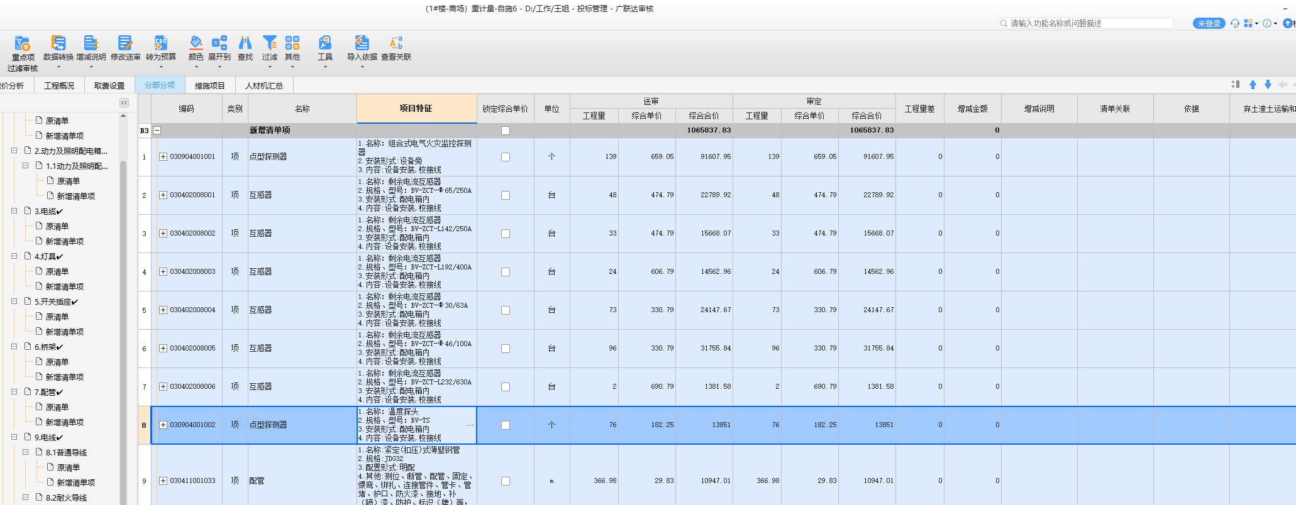Click the row height adjust icon

coord(1236,85)
